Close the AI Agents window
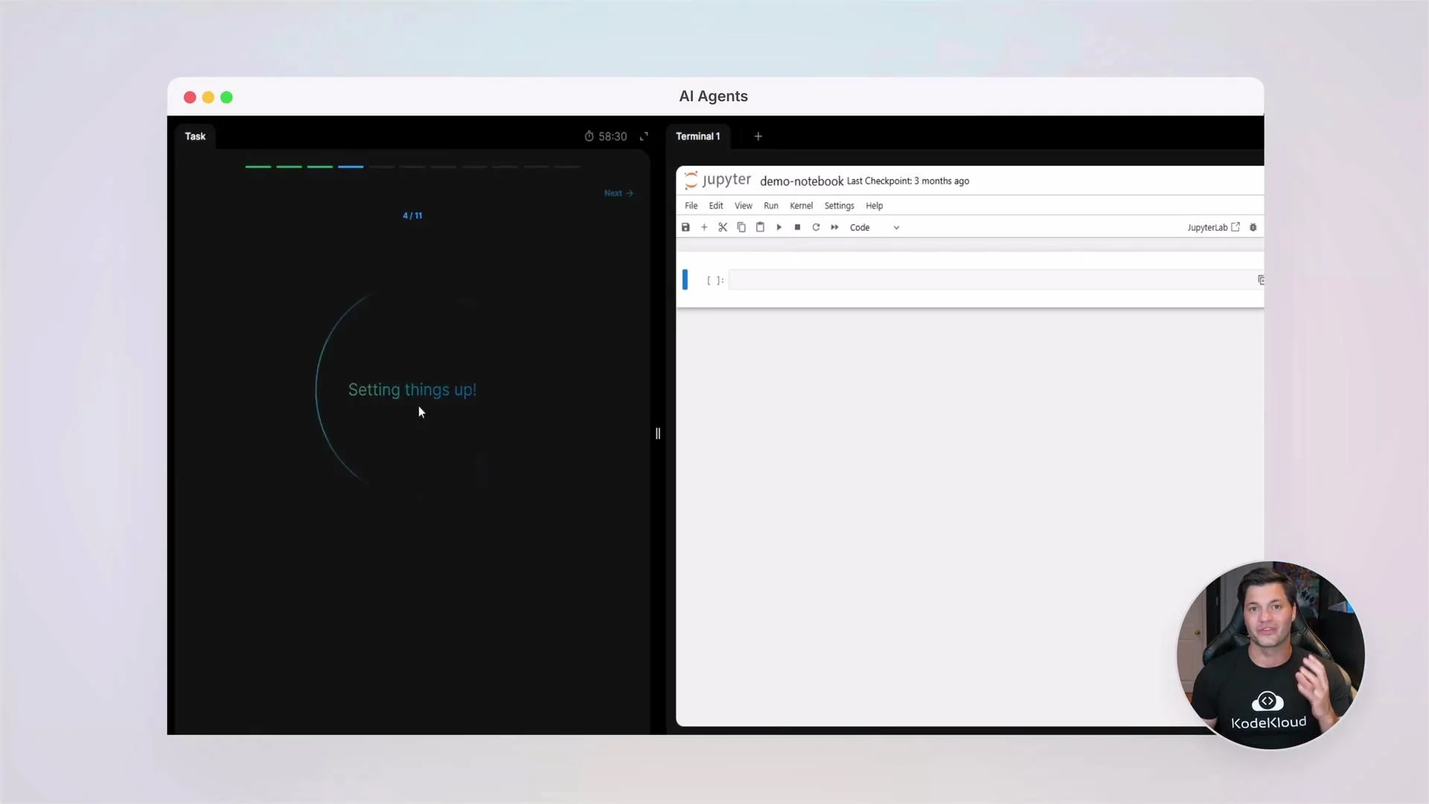 click(x=190, y=98)
